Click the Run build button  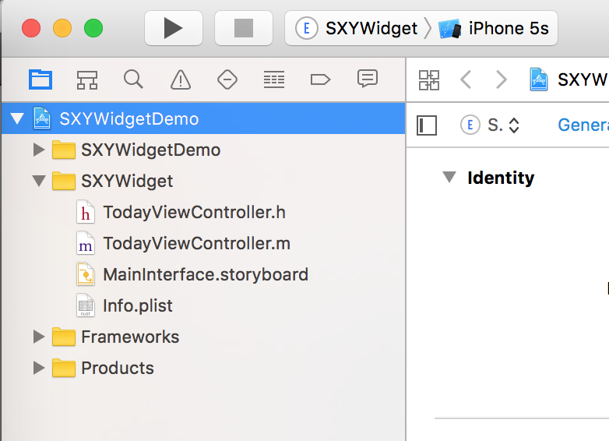tap(173, 29)
